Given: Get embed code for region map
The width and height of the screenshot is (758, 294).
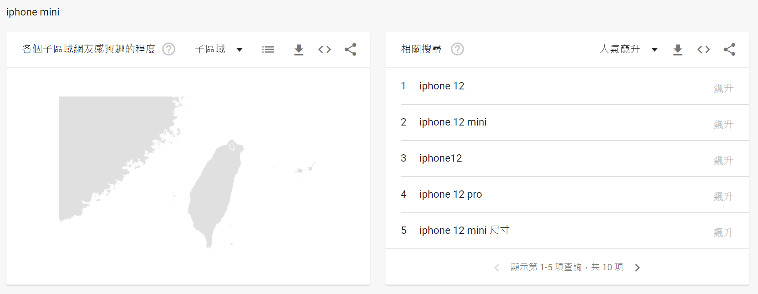Looking at the screenshot, I should coord(325,49).
